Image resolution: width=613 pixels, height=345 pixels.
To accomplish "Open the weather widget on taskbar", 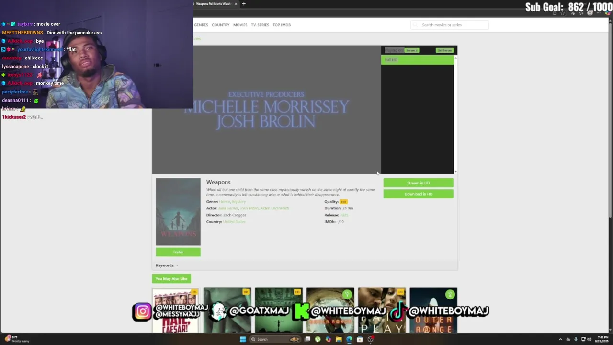I will coord(17,339).
